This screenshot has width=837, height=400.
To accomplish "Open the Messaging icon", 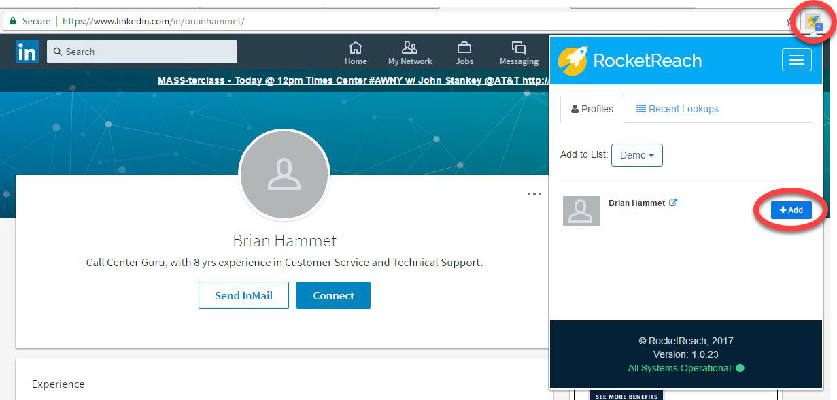I will click(519, 48).
